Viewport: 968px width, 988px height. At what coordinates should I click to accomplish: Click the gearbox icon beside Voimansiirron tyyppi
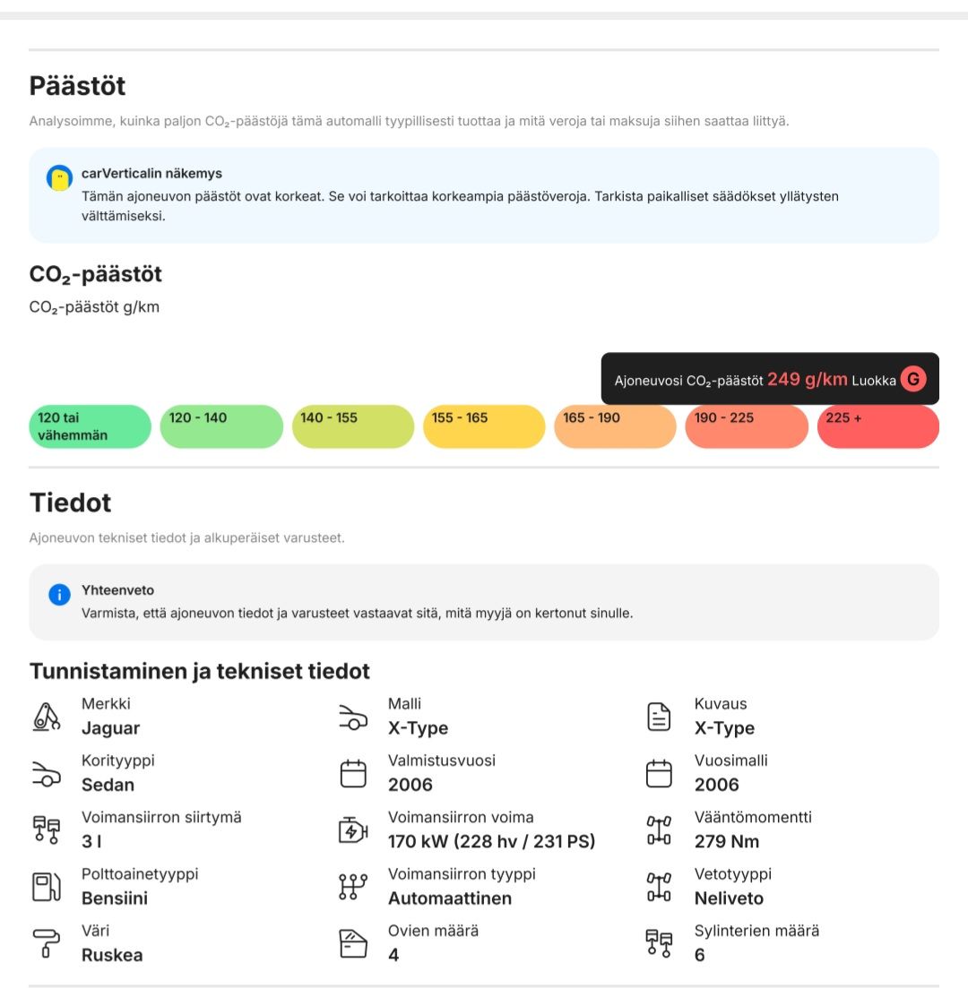coord(353,887)
